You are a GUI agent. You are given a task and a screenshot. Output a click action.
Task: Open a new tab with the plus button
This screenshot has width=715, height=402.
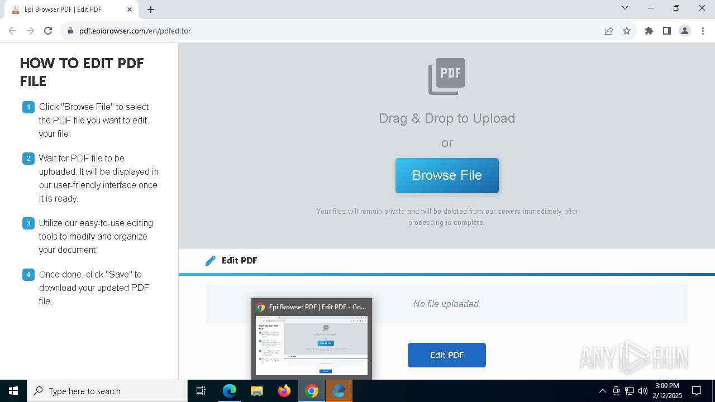pyautogui.click(x=151, y=9)
